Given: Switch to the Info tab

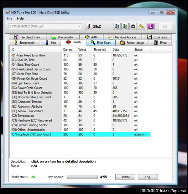Looking at the screenshot, I should click(51, 43).
